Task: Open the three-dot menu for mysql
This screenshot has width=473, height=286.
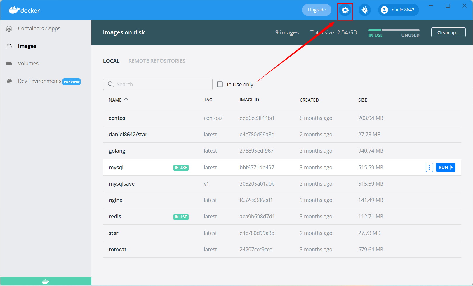Action: pyautogui.click(x=429, y=167)
